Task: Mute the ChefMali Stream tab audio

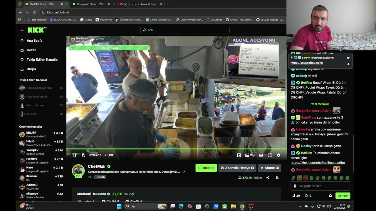Action: [61, 4]
